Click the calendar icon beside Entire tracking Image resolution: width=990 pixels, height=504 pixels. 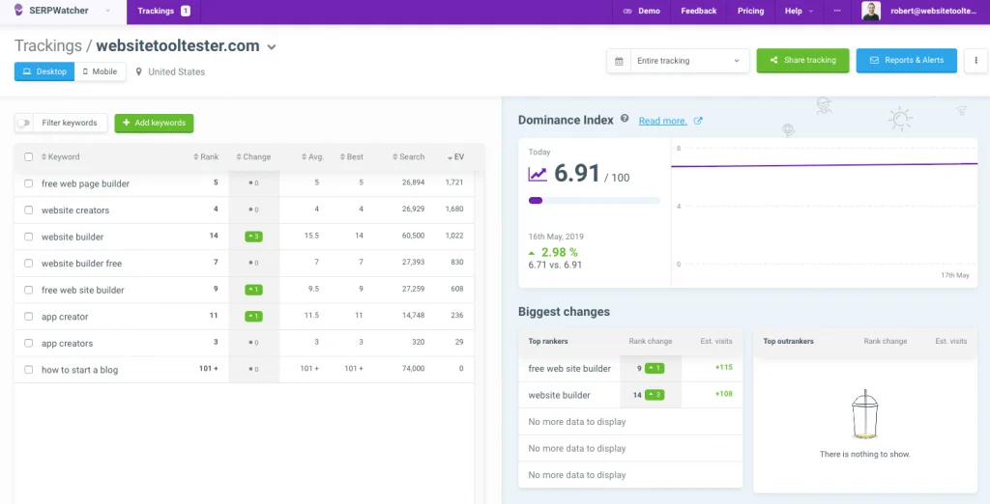point(619,61)
